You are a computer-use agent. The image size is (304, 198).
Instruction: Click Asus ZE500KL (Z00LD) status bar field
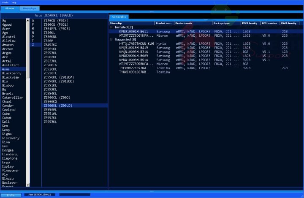(40, 195)
